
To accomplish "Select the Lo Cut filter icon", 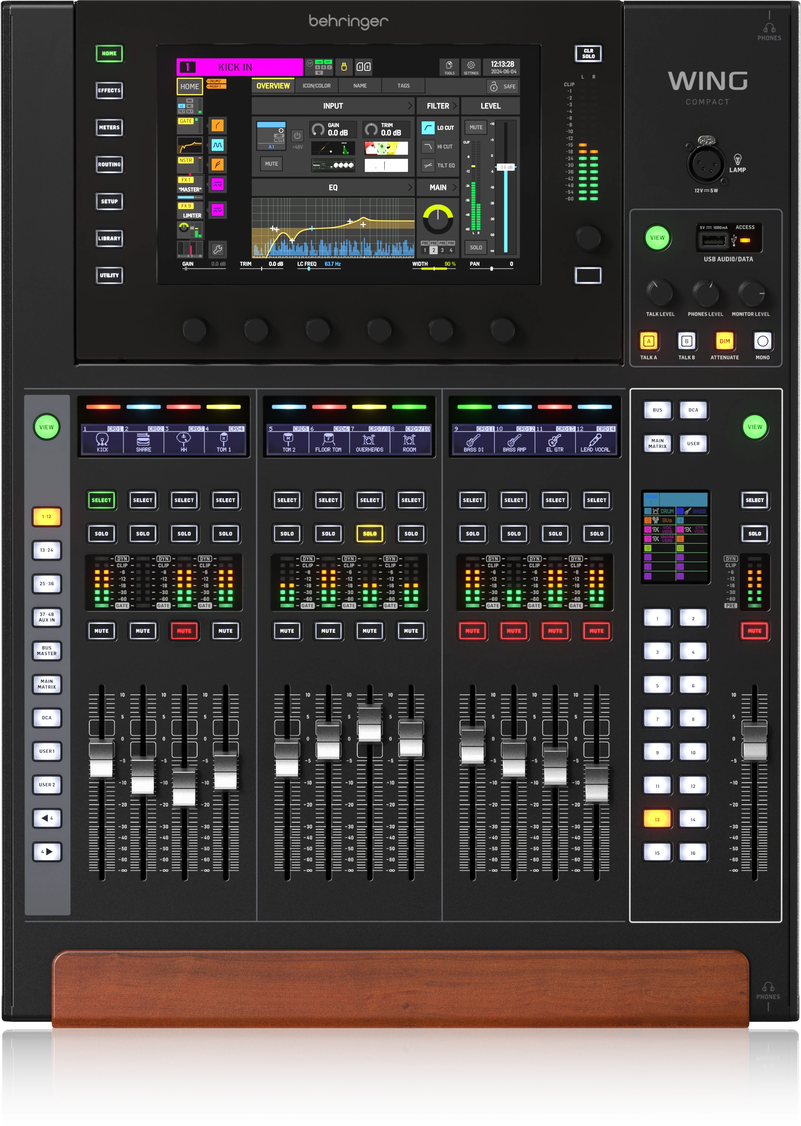I will (428, 128).
